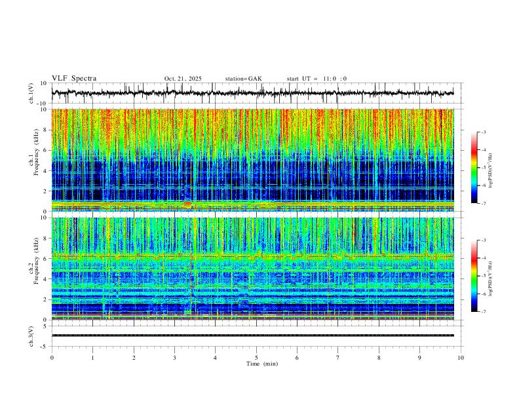Click the "6" kHz tick on ch.2 frequency axis

tap(46, 259)
